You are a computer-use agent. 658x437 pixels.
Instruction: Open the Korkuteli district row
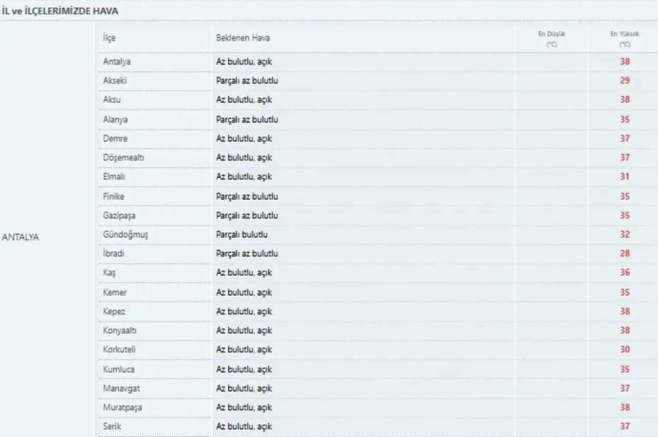(x=119, y=350)
